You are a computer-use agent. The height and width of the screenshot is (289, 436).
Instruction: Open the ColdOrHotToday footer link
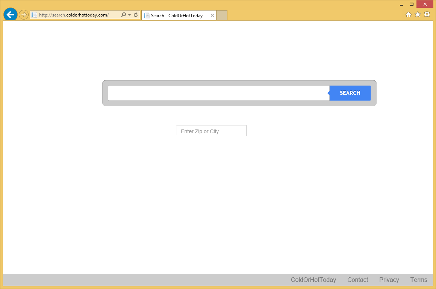tap(313, 280)
